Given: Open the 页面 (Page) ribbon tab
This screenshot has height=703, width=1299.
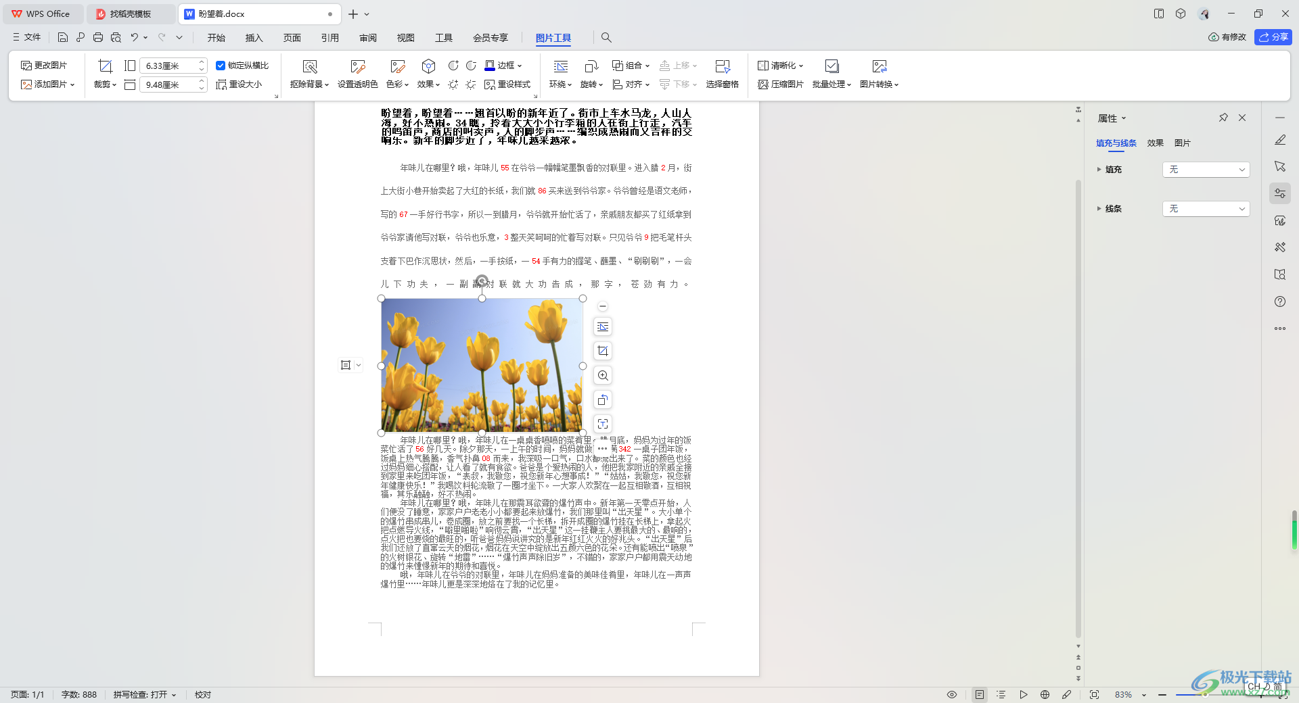Looking at the screenshot, I should click(292, 38).
